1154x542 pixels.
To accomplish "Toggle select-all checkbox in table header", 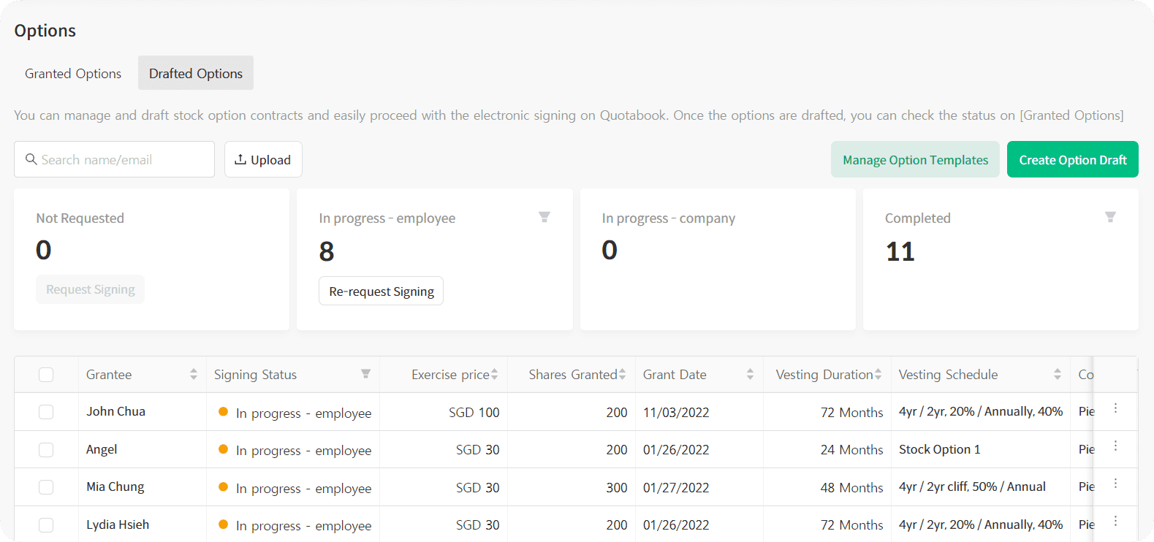I will (46, 375).
